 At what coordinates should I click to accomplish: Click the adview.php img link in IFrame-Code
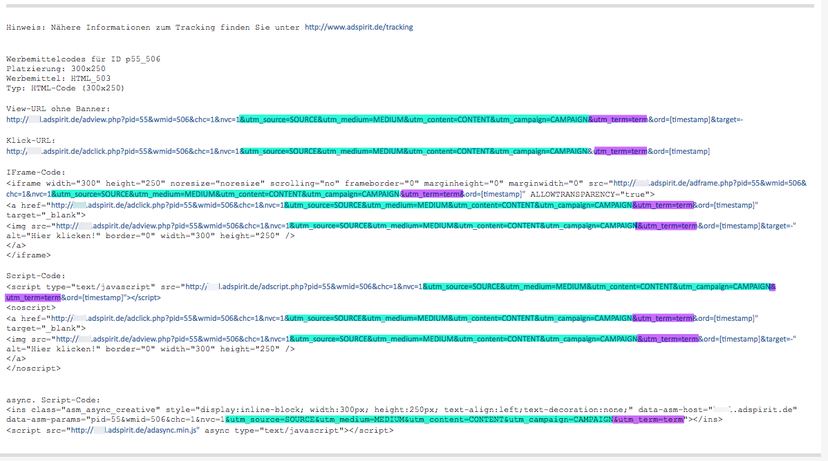pyautogui.click(x=426, y=226)
